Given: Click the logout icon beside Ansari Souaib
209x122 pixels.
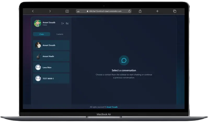Looking at the screenshot, I should (62, 23).
